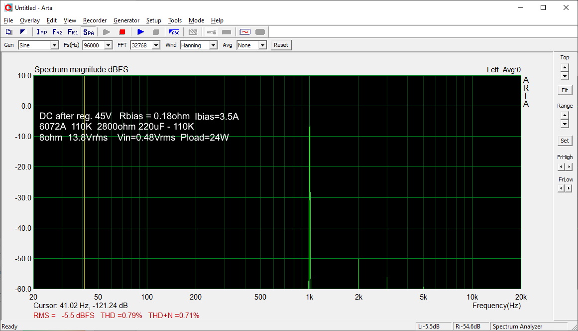This screenshot has height=331, width=578.
Task: Select FR1 single channel mode
Action: pos(73,32)
